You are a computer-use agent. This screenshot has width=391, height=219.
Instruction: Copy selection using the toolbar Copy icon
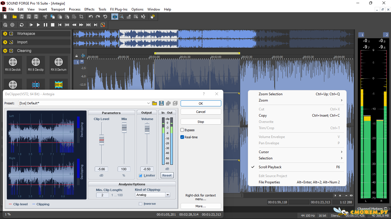tap(52, 17)
